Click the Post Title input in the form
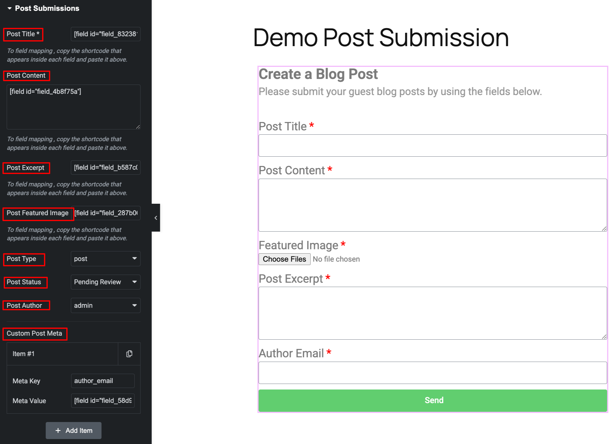 point(433,146)
